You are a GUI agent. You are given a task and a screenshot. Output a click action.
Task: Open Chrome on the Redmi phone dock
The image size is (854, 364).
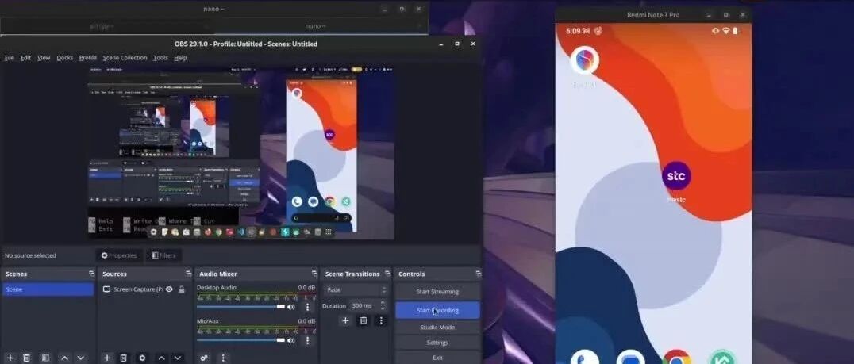[x=677, y=357]
